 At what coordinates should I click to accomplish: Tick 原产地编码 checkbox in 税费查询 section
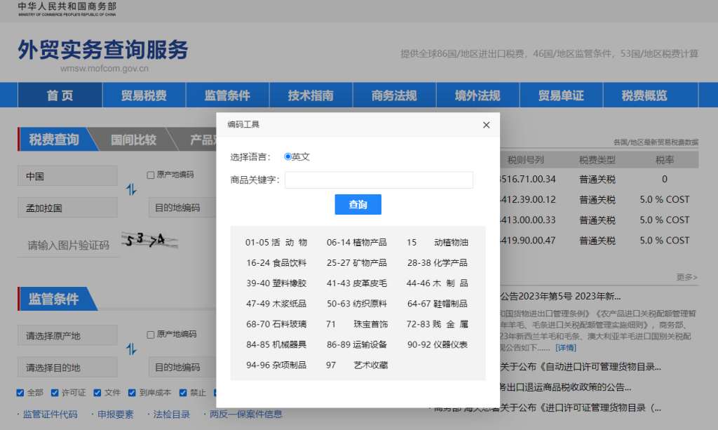150,175
